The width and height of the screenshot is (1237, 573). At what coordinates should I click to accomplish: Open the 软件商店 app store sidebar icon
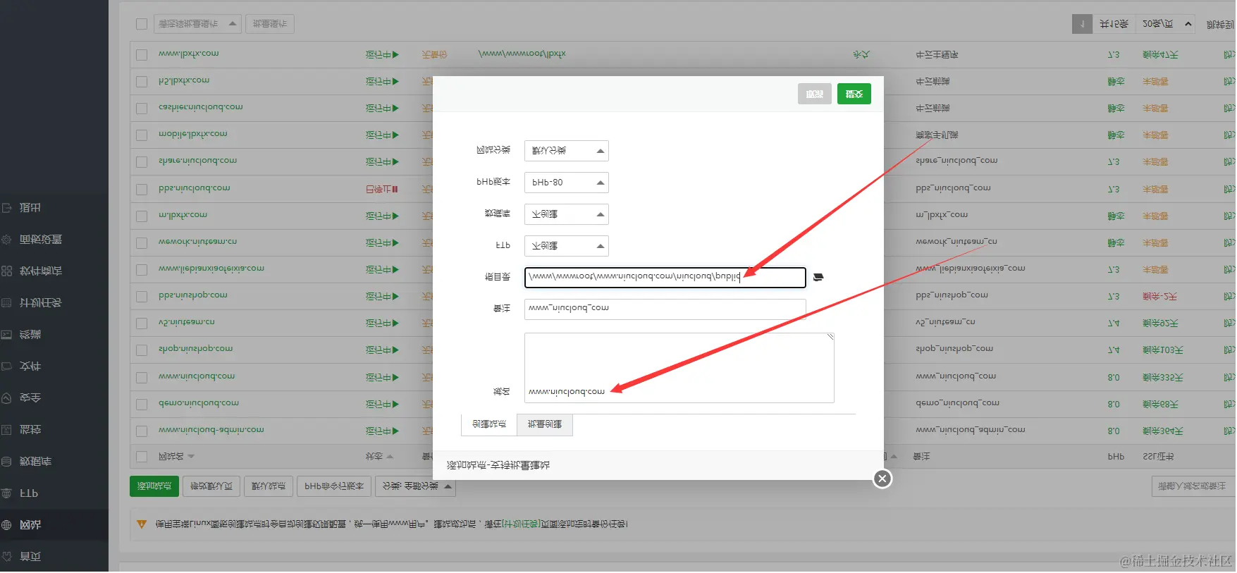[x=6, y=271]
